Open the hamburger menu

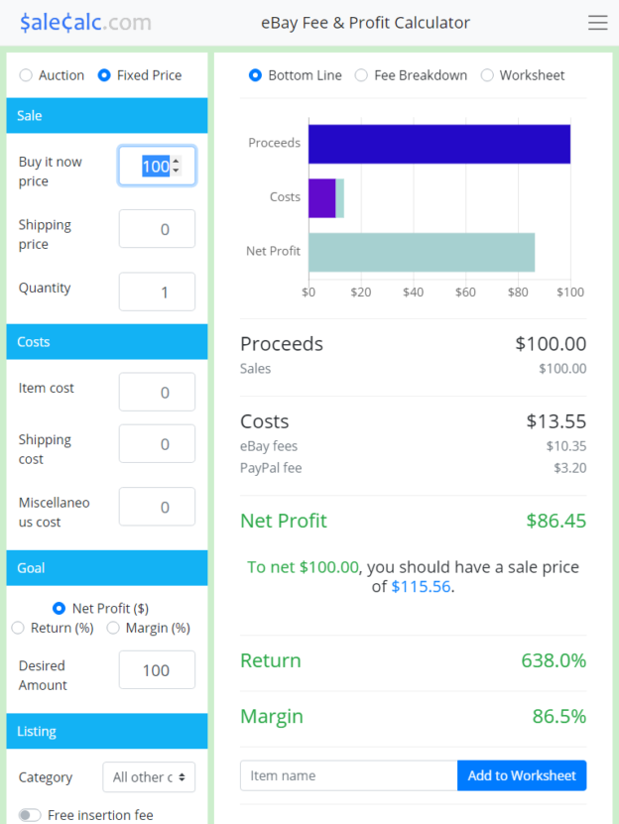(597, 22)
